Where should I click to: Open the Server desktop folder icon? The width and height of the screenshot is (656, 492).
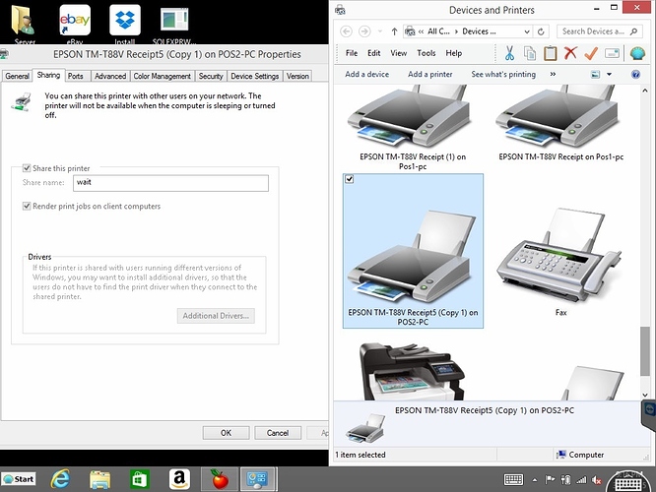tap(25, 24)
